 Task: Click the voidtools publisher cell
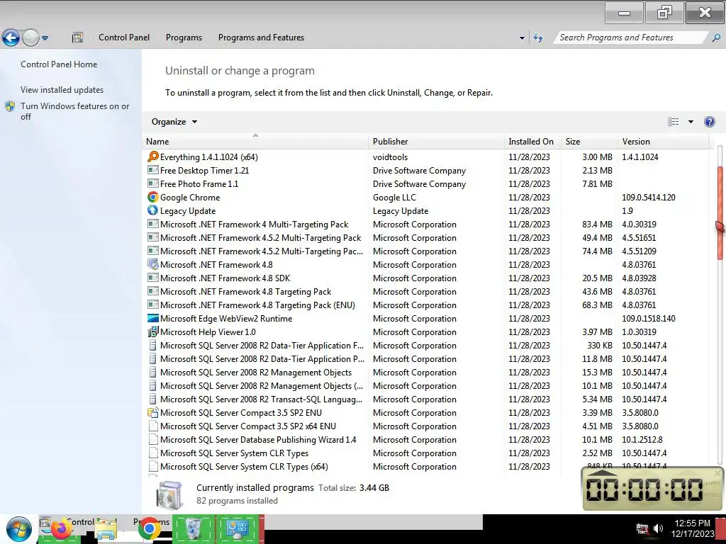pos(391,157)
